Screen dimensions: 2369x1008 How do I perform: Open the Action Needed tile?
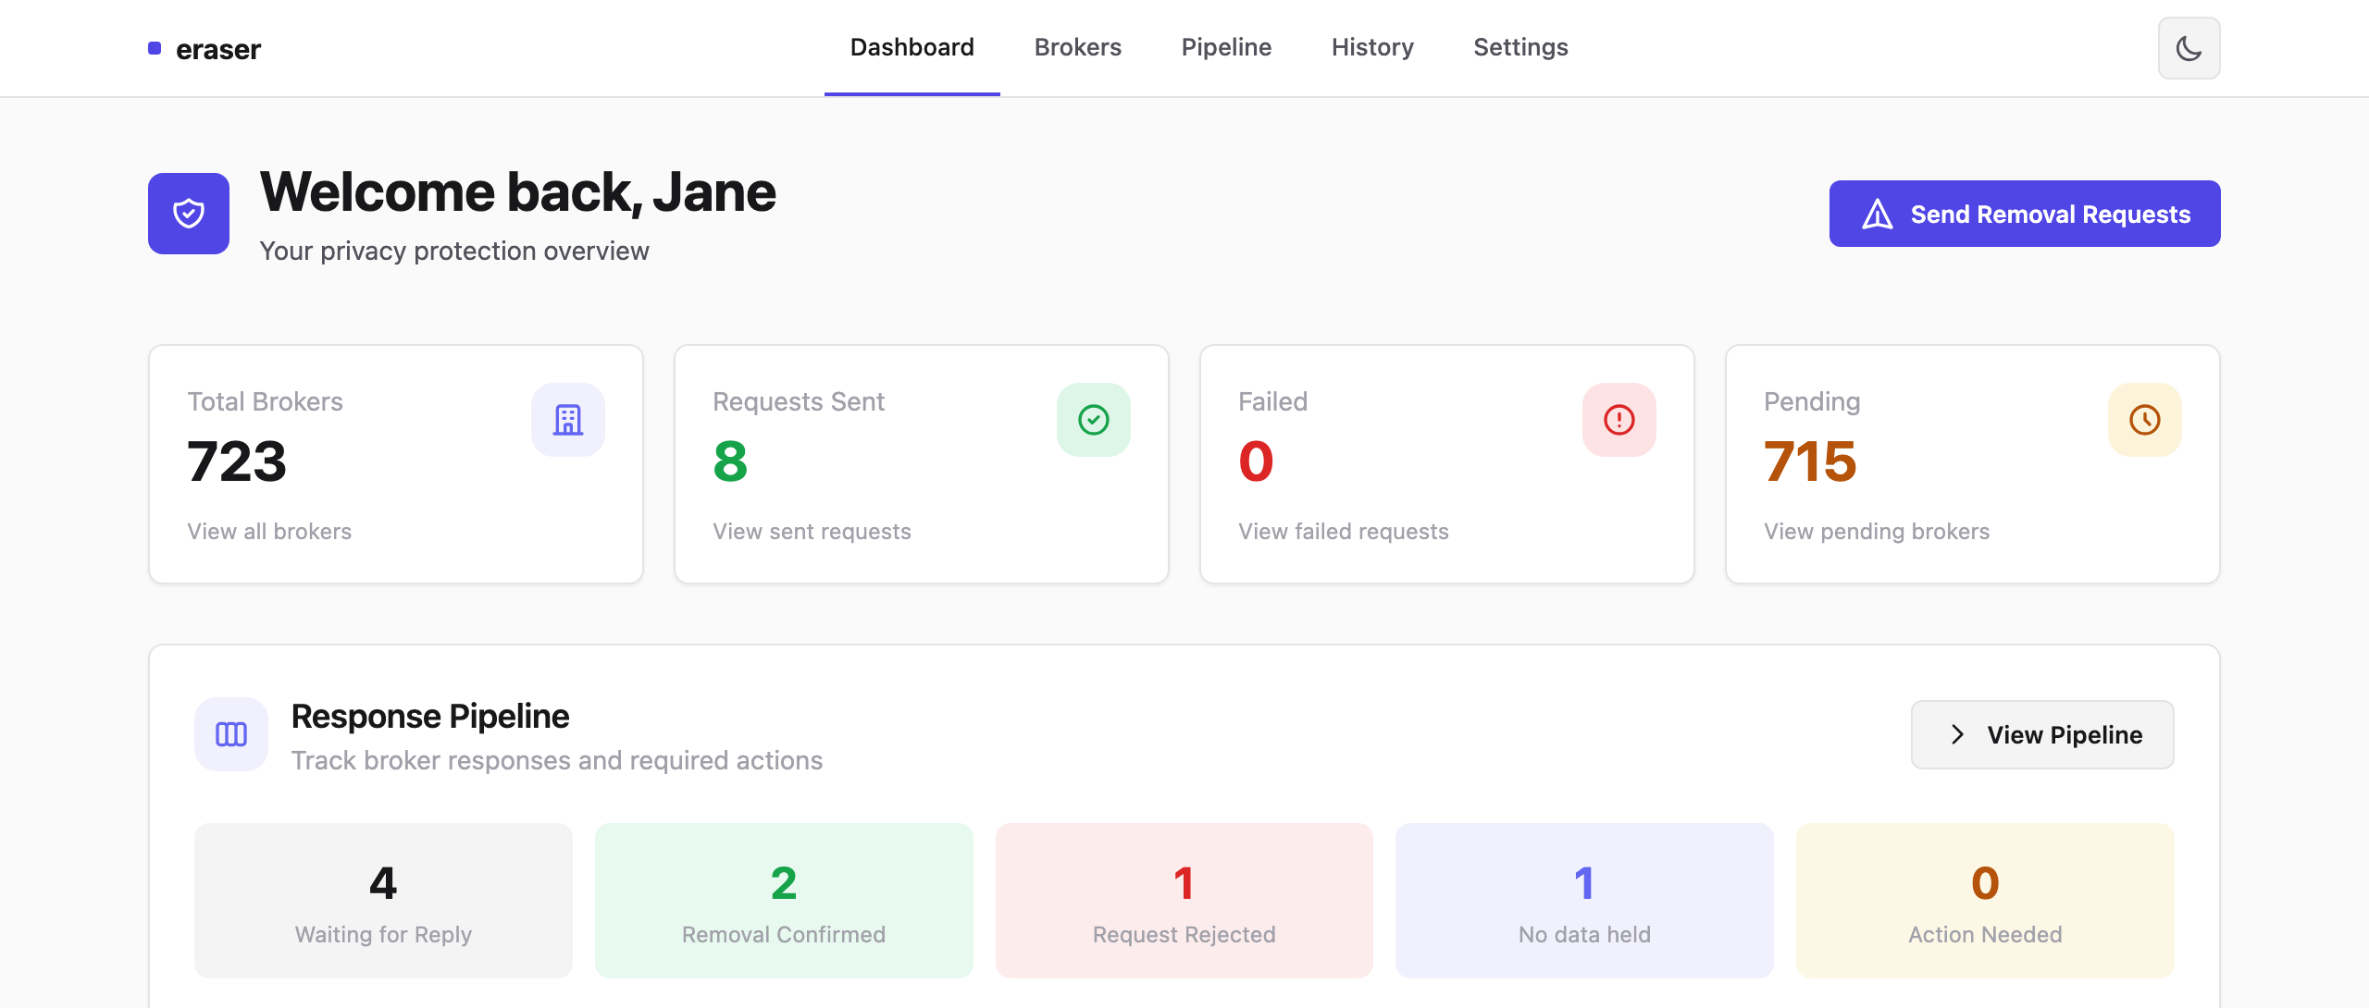(x=1985, y=901)
